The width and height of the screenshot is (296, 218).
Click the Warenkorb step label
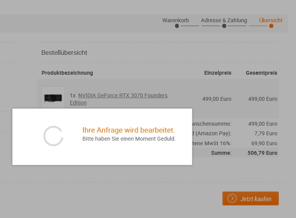[x=175, y=20]
